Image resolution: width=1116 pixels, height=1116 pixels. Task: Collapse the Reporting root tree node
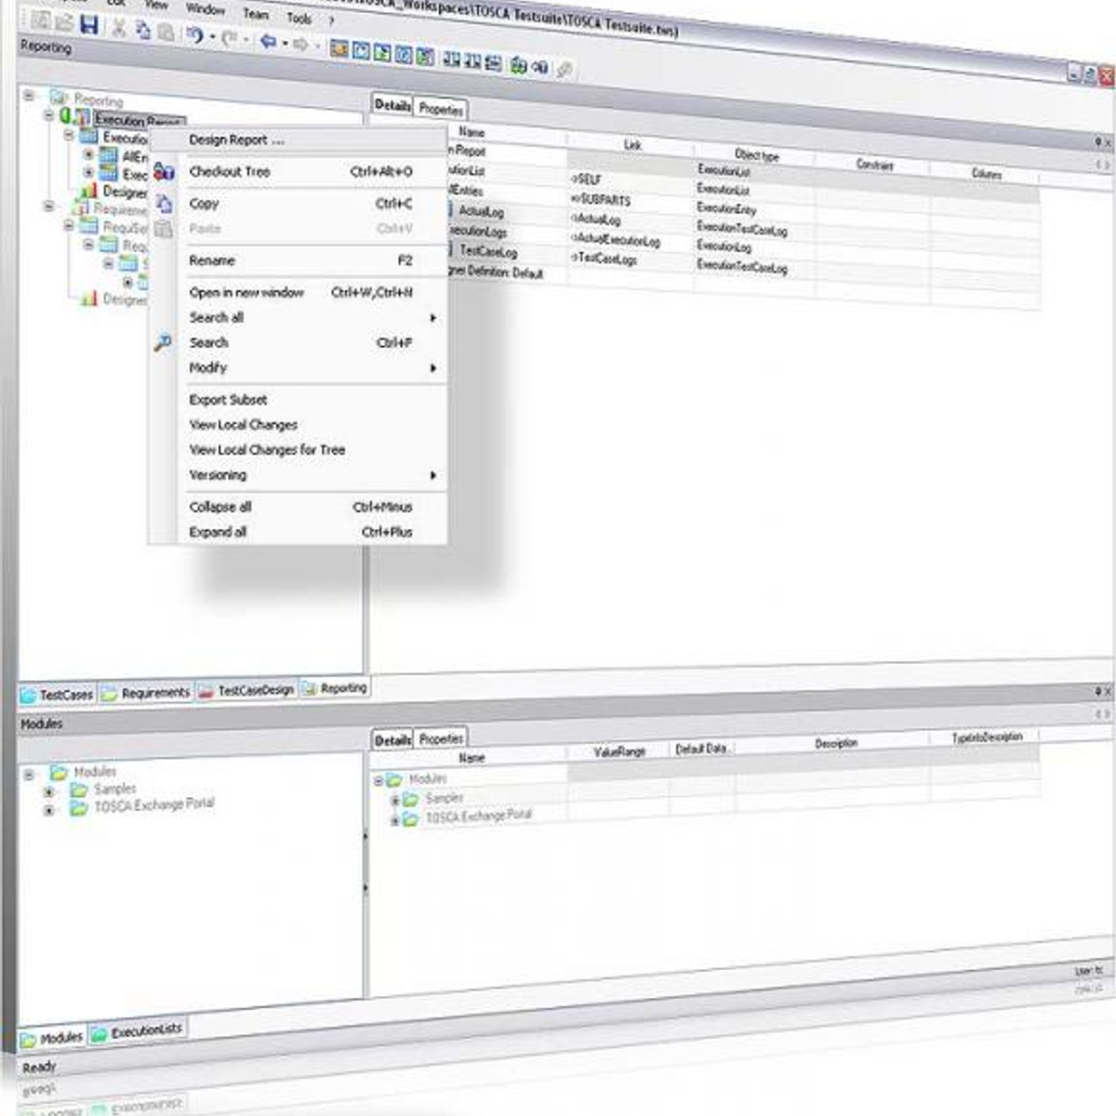tap(29, 95)
